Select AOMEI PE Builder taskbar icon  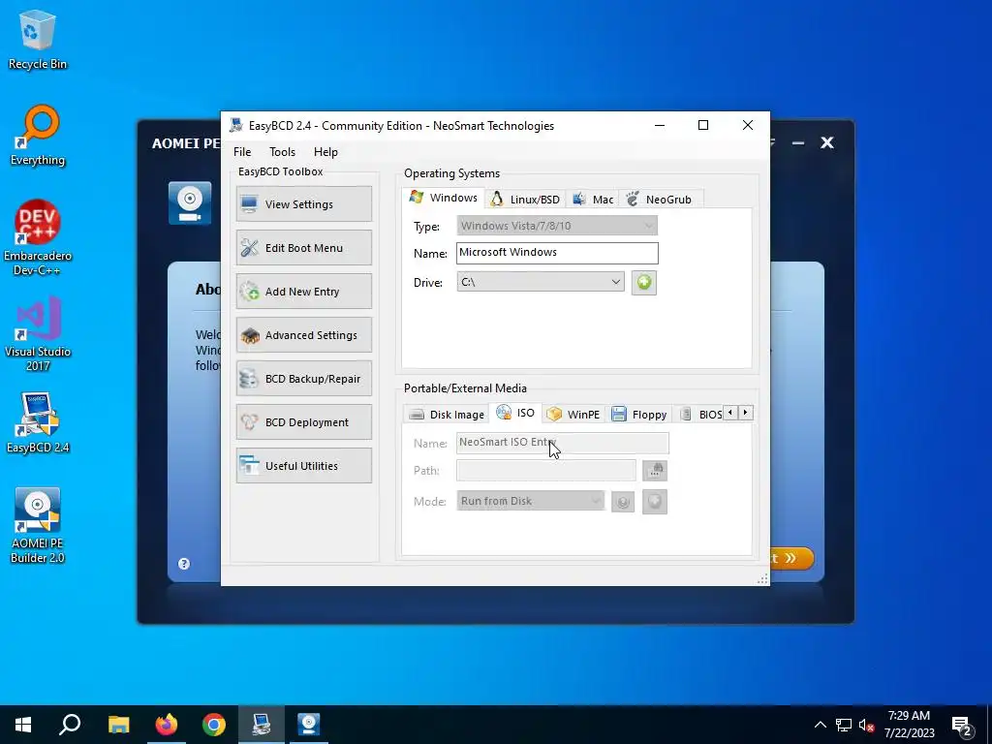309,725
